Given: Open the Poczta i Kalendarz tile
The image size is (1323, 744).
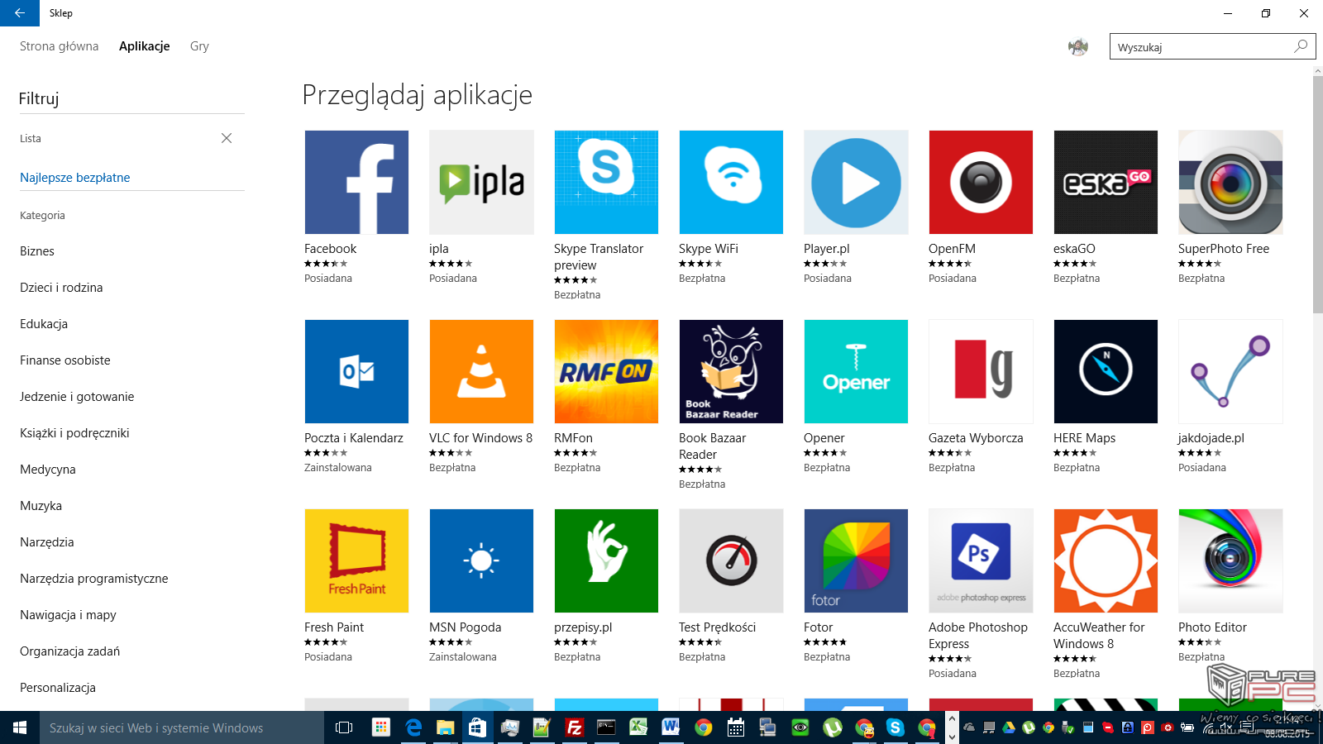Looking at the screenshot, I should pos(356,371).
